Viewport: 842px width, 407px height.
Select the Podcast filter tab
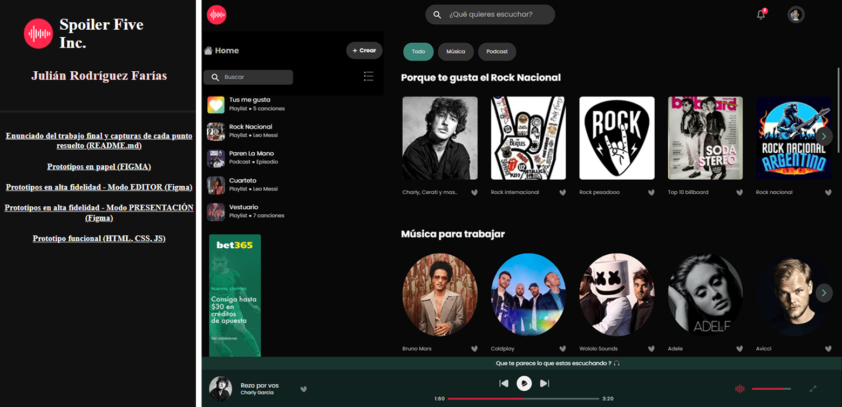pyautogui.click(x=497, y=52)
